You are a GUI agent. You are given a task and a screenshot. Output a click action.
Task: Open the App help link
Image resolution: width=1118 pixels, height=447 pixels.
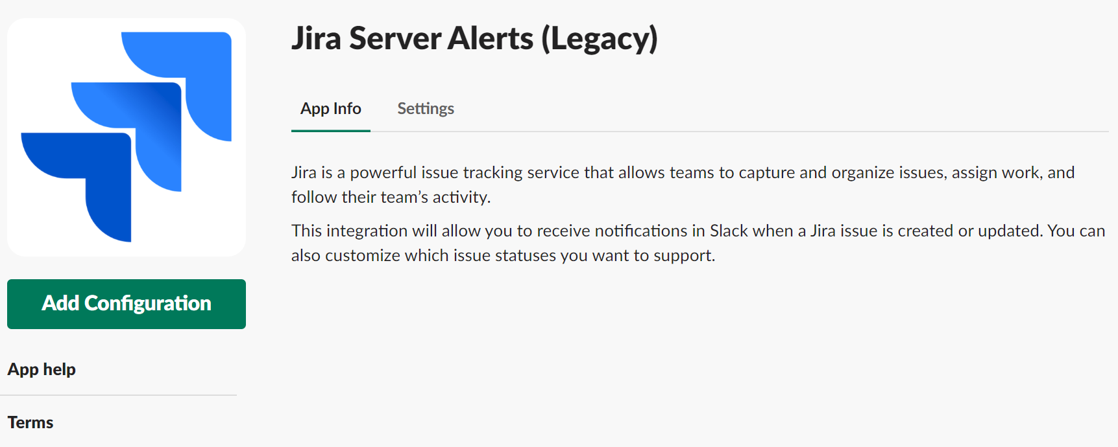[42, 369]
